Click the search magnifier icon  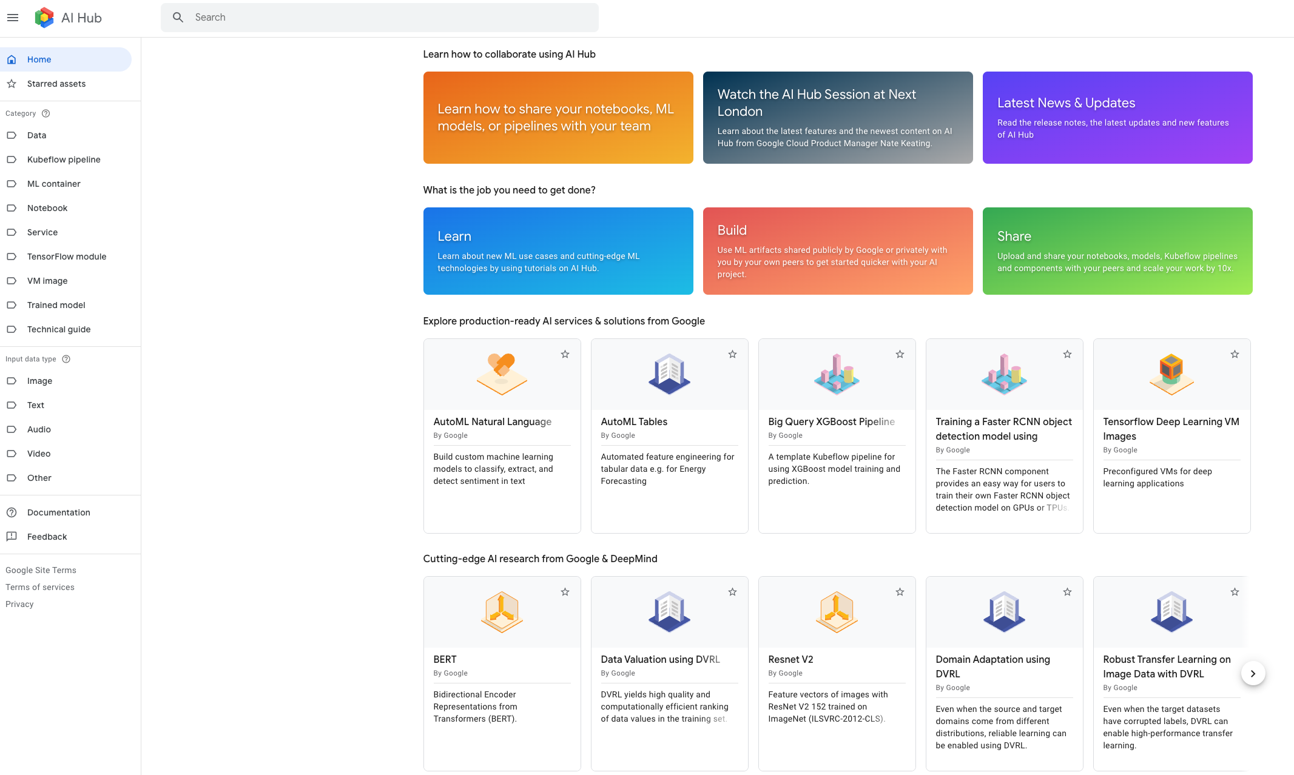coord(178,18)
